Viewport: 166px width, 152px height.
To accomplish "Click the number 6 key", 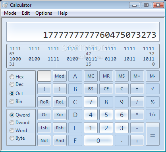I will (122, 115).
